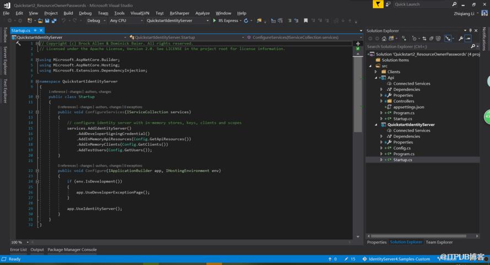Collapse the namespace QuickstartIdentityServer code block

tap(37, 81)
